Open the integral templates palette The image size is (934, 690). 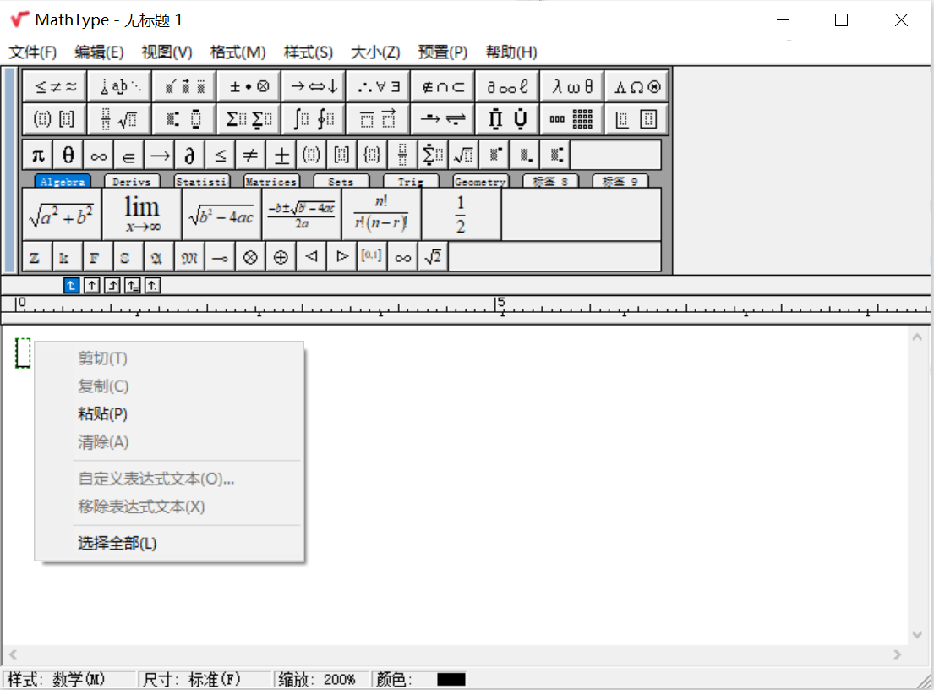pos(314,119)
